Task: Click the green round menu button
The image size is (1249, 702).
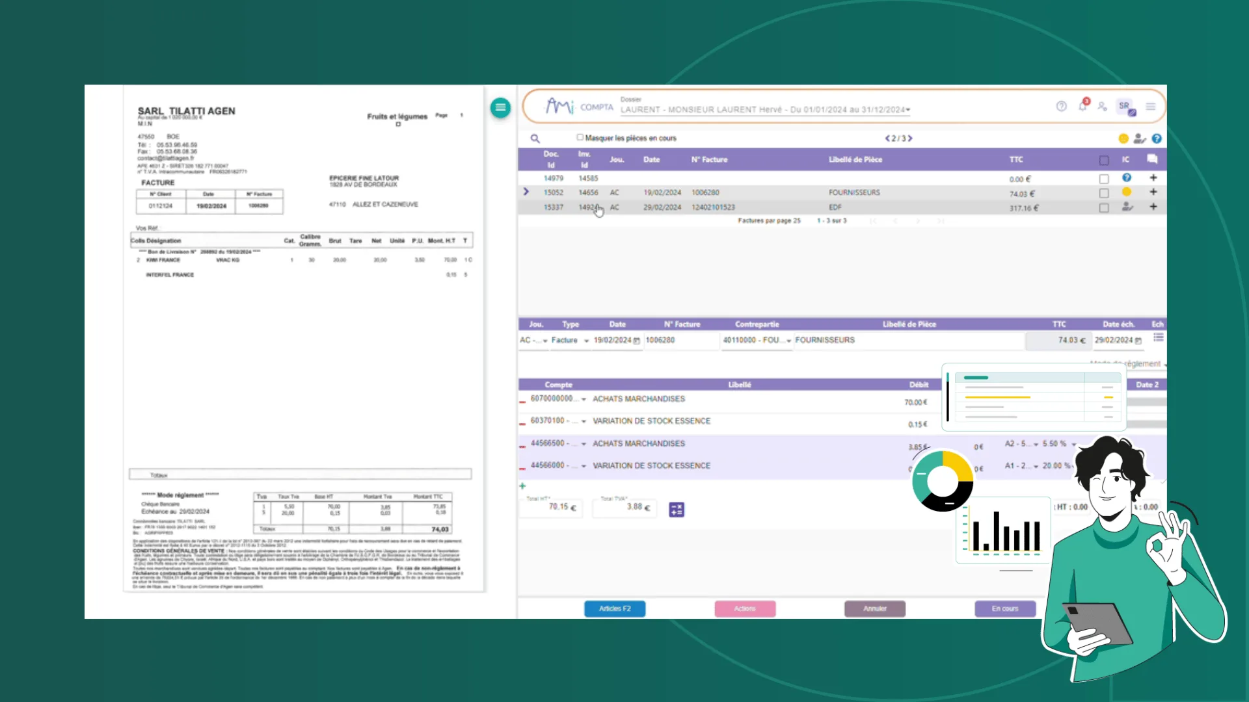Action: point(500,108)
